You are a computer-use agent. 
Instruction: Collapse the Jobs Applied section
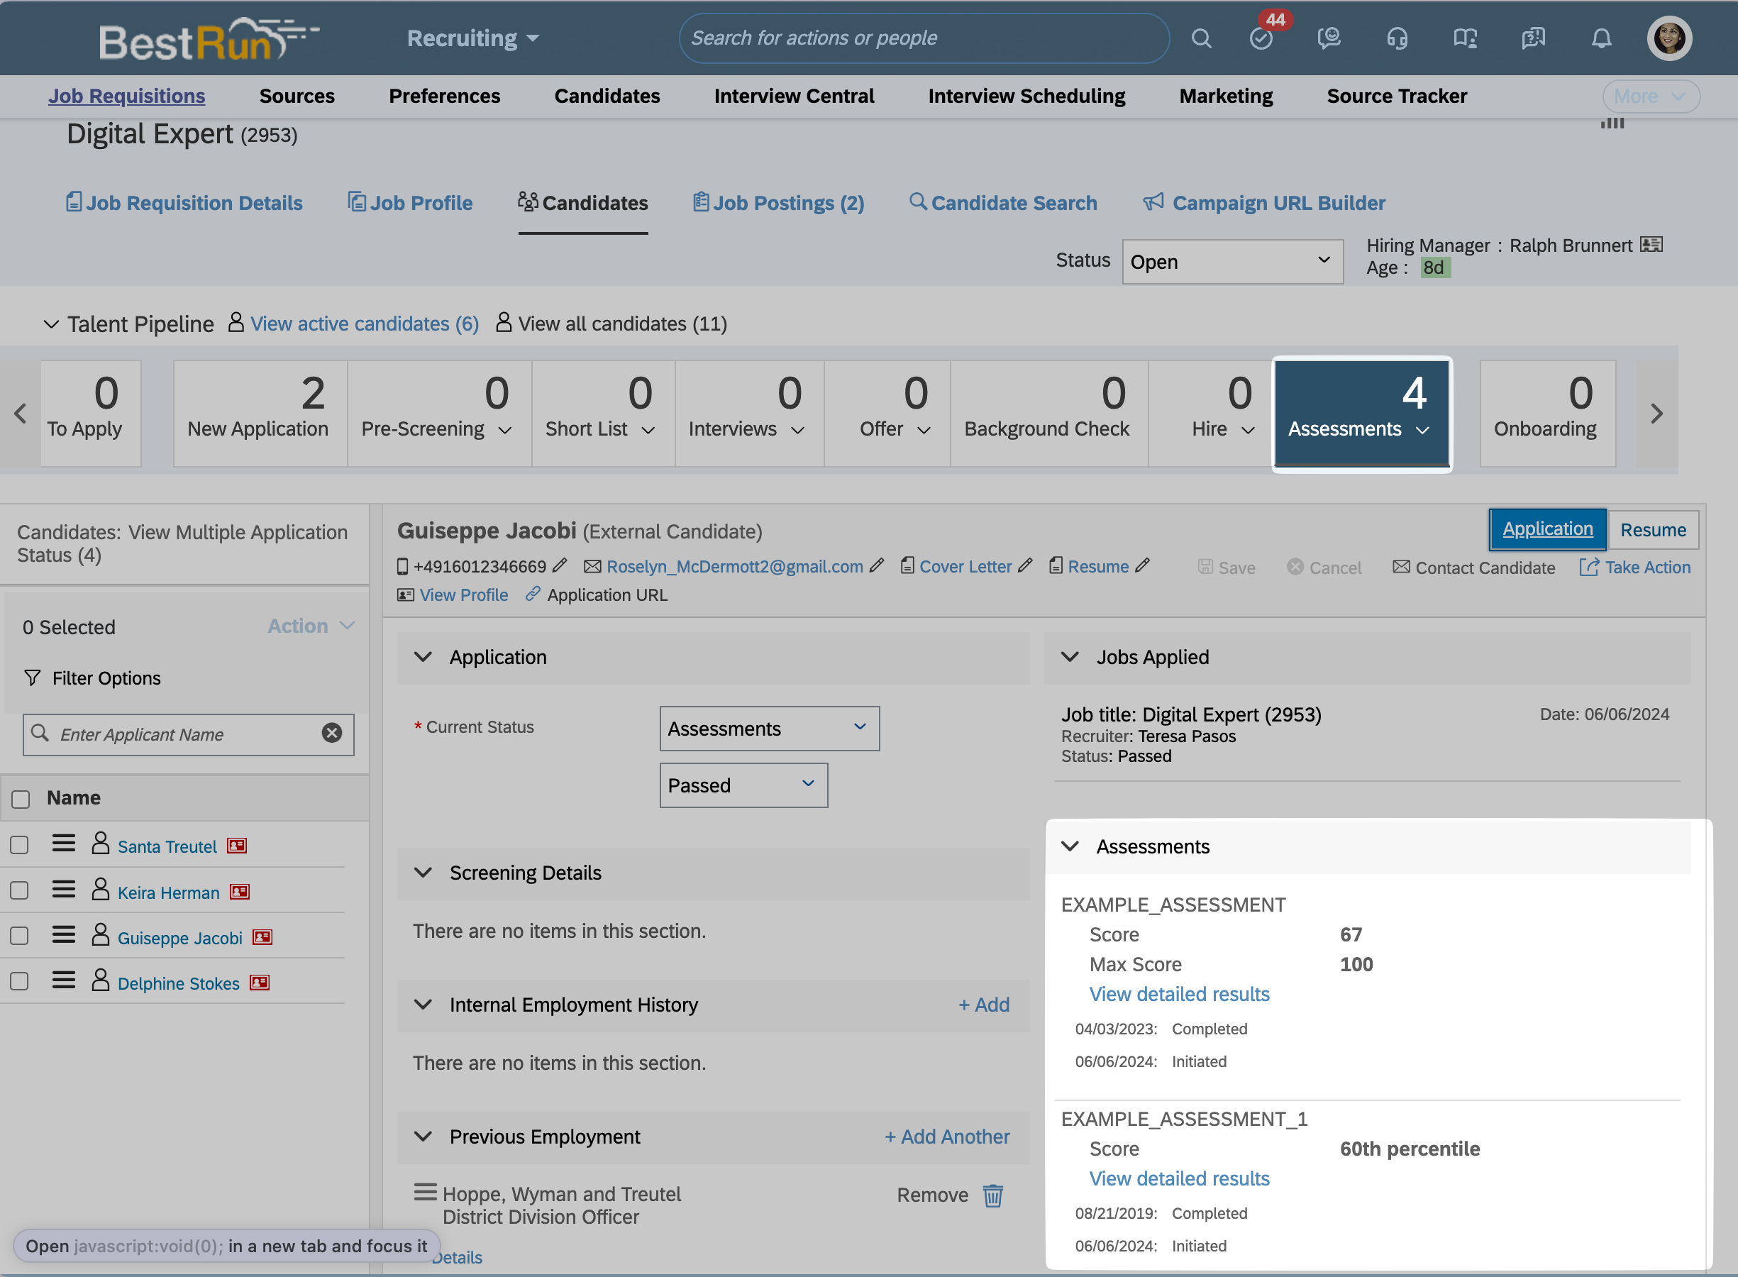tap(1070, 657)
